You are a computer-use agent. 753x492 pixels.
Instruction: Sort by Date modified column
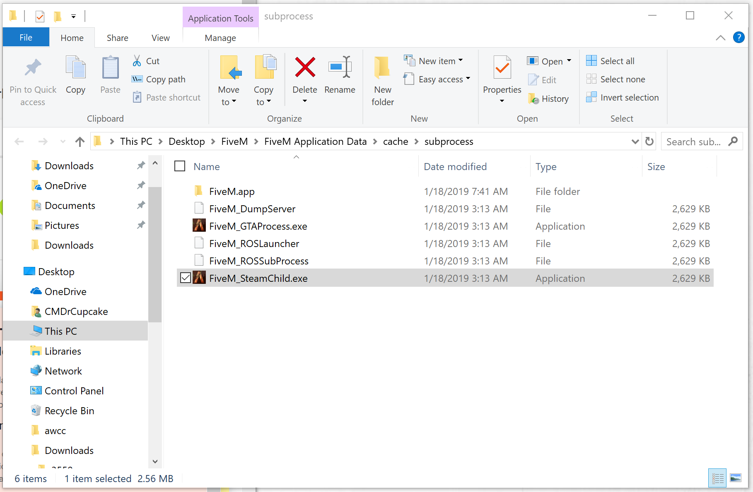coord(455,166)
